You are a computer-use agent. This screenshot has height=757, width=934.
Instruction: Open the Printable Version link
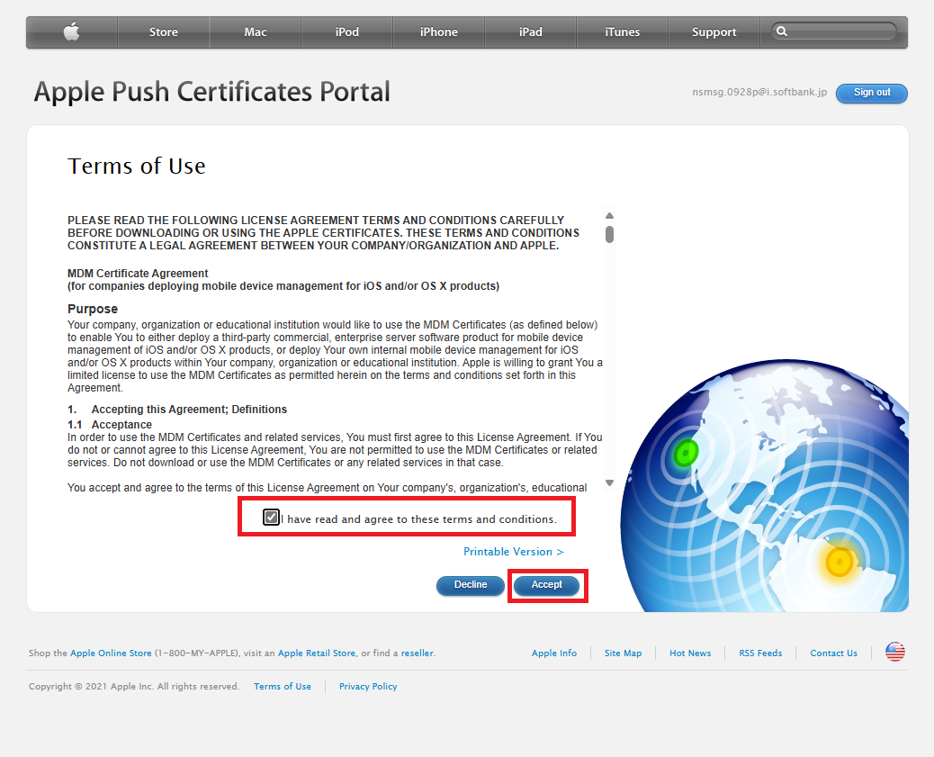point(513,552)
